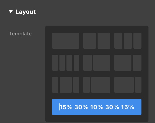Choose the two equal columns template
The width and height of the screenshot is (155, 123).
pyautogui.click(x=97, y=40)
